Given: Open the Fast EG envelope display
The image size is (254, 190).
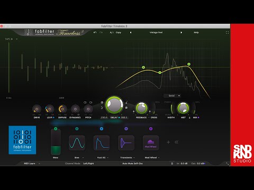Looking at the screenshot, I should (x=102, y=142).
